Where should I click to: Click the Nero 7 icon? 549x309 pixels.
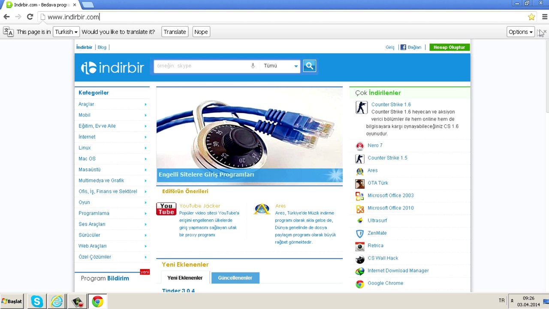360,146
